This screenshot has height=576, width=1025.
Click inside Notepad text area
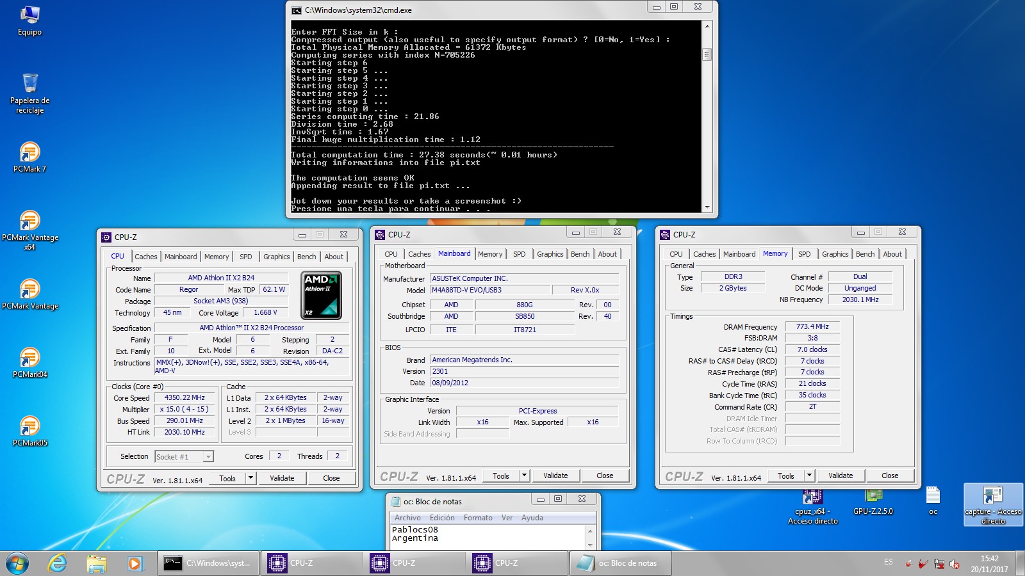488,537
